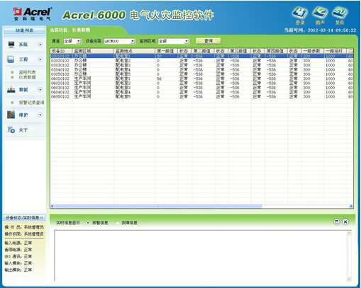This screenshot has height=288, width=361.
Task: Select the row with ID 06040102
Action: (202, 92)
